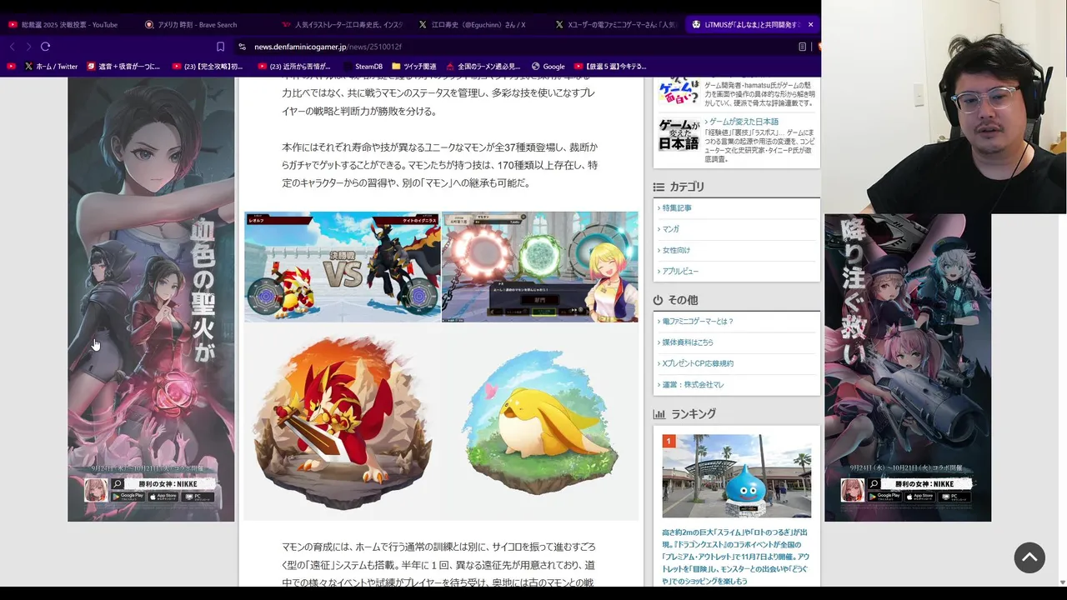1067x600 pixels.
Task: Bookmark this page using the bookmark icon
Action: click(x=220, y=47)
